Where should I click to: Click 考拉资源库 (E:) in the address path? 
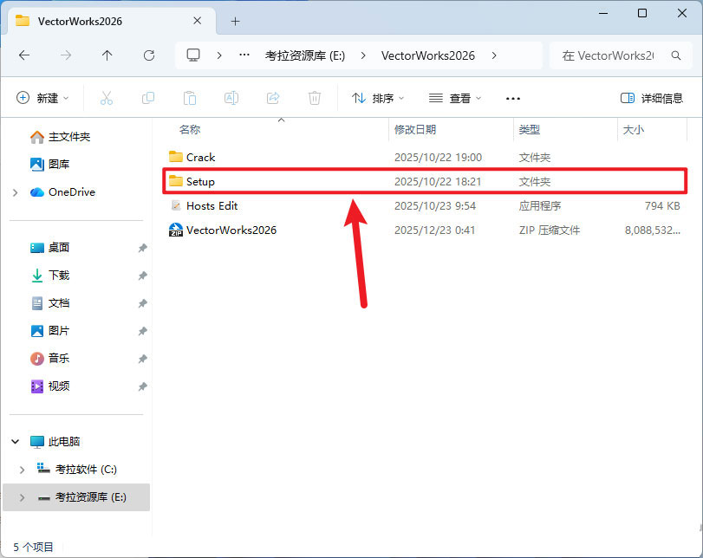305,55
